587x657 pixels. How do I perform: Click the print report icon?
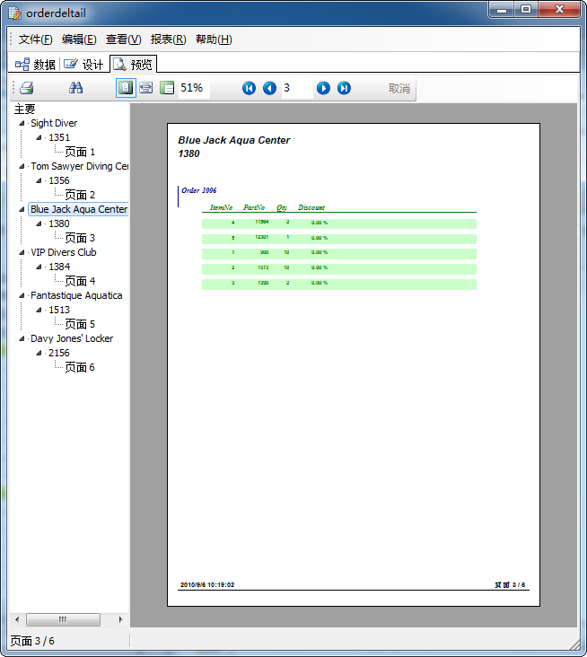(x=27, y=88)
